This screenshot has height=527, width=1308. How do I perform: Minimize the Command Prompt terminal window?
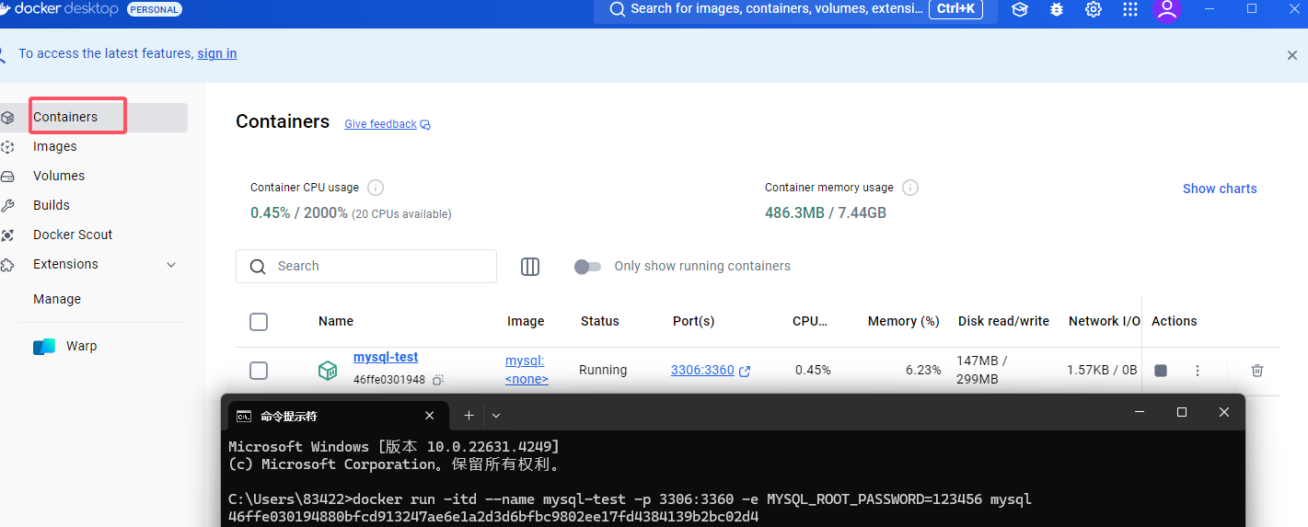[1140, 412]
